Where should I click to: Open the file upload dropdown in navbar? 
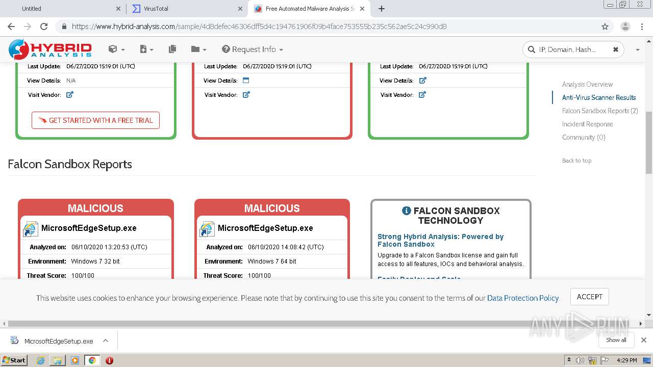[x=146, y=49]
